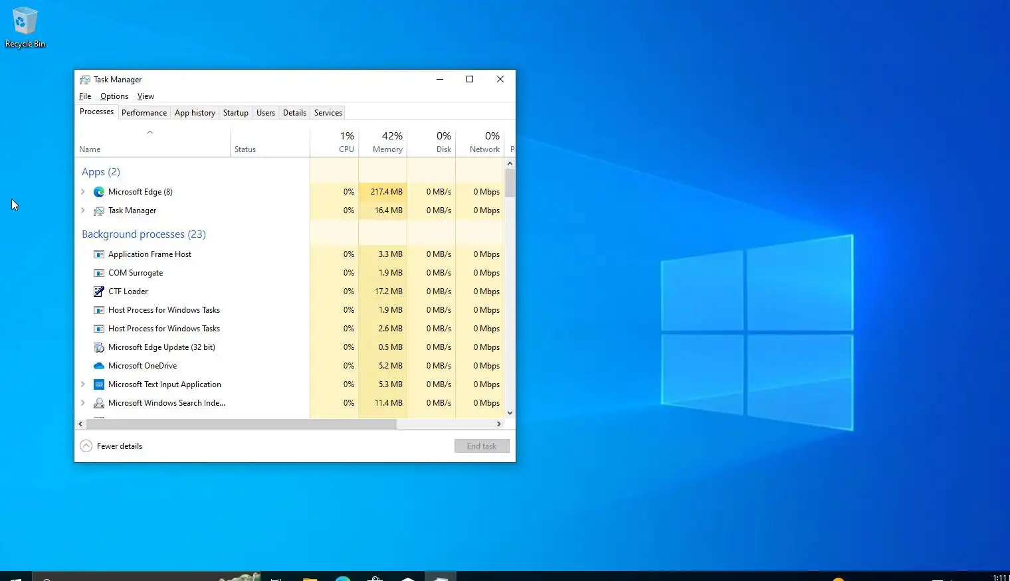Click the Windows Search Indexer icon
1010x581 pixels.
[x=99, y=403]
